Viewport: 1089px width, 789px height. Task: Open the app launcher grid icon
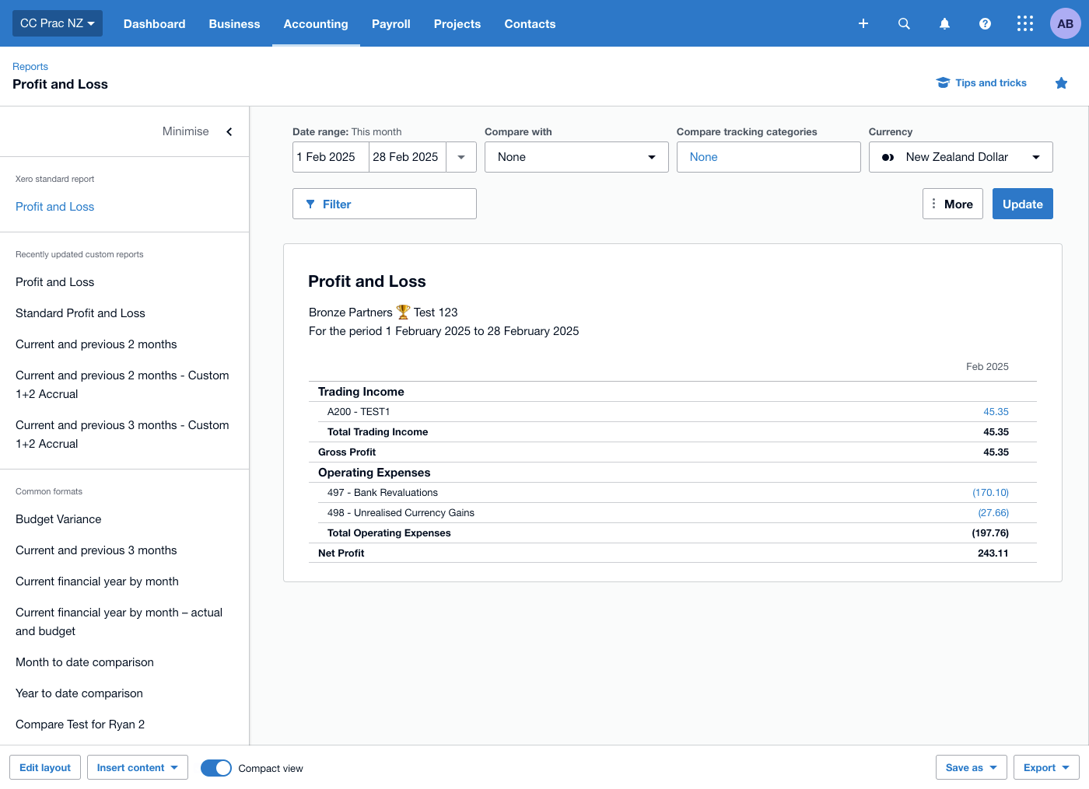(x=1025, y=23)
